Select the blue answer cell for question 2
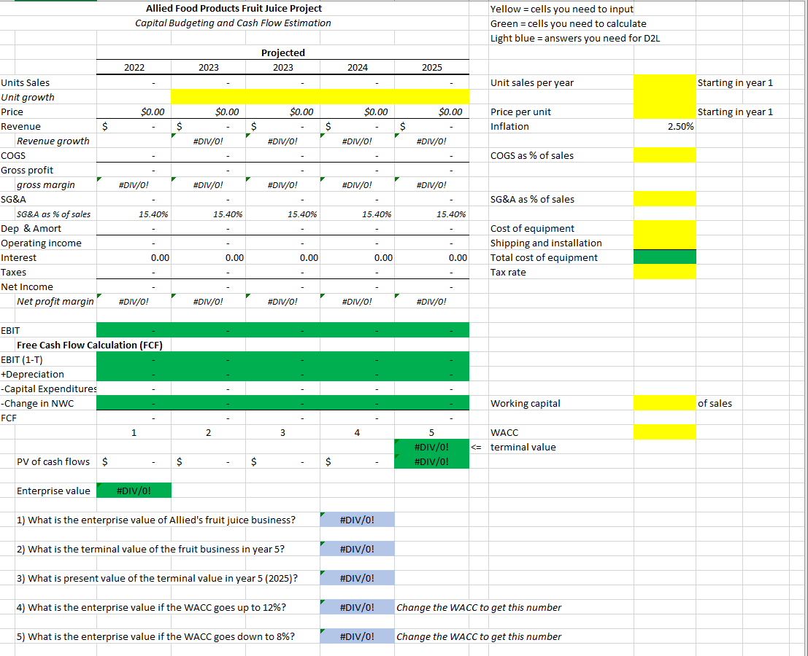Viewport: 808px width, 656px height. tap(357, 549)
